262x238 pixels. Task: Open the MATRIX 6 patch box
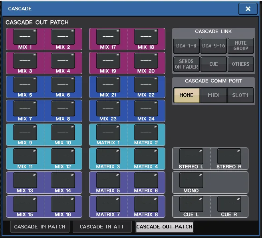[x=146, y=180]
